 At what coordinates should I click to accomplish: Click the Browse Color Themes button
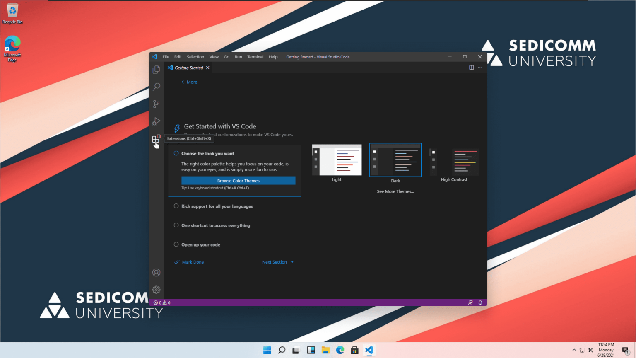coord(238,181)
